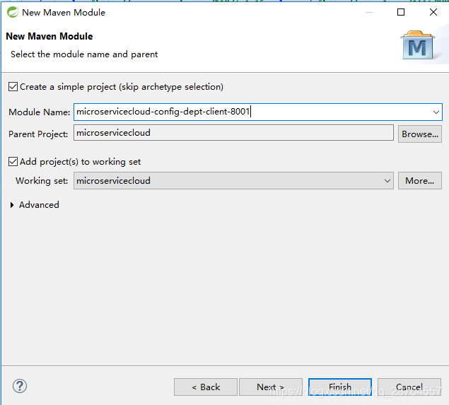Open the Module Name dropdown arrow
The width and height of the screenshot is (449, 405).
coord(436,112)
